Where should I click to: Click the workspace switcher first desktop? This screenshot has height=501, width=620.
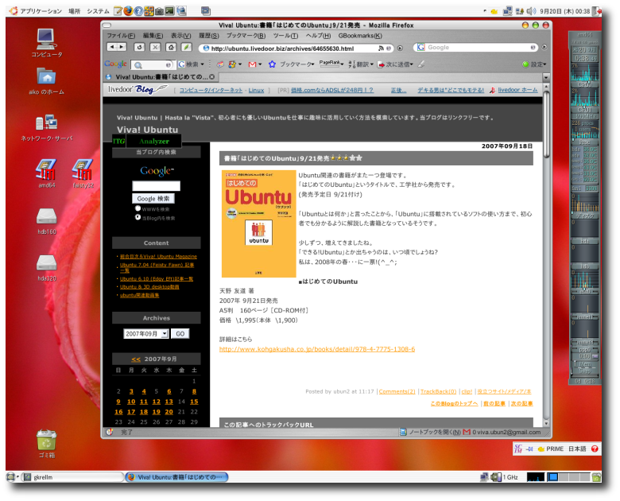pyautogui.click(x=552, y=477)
